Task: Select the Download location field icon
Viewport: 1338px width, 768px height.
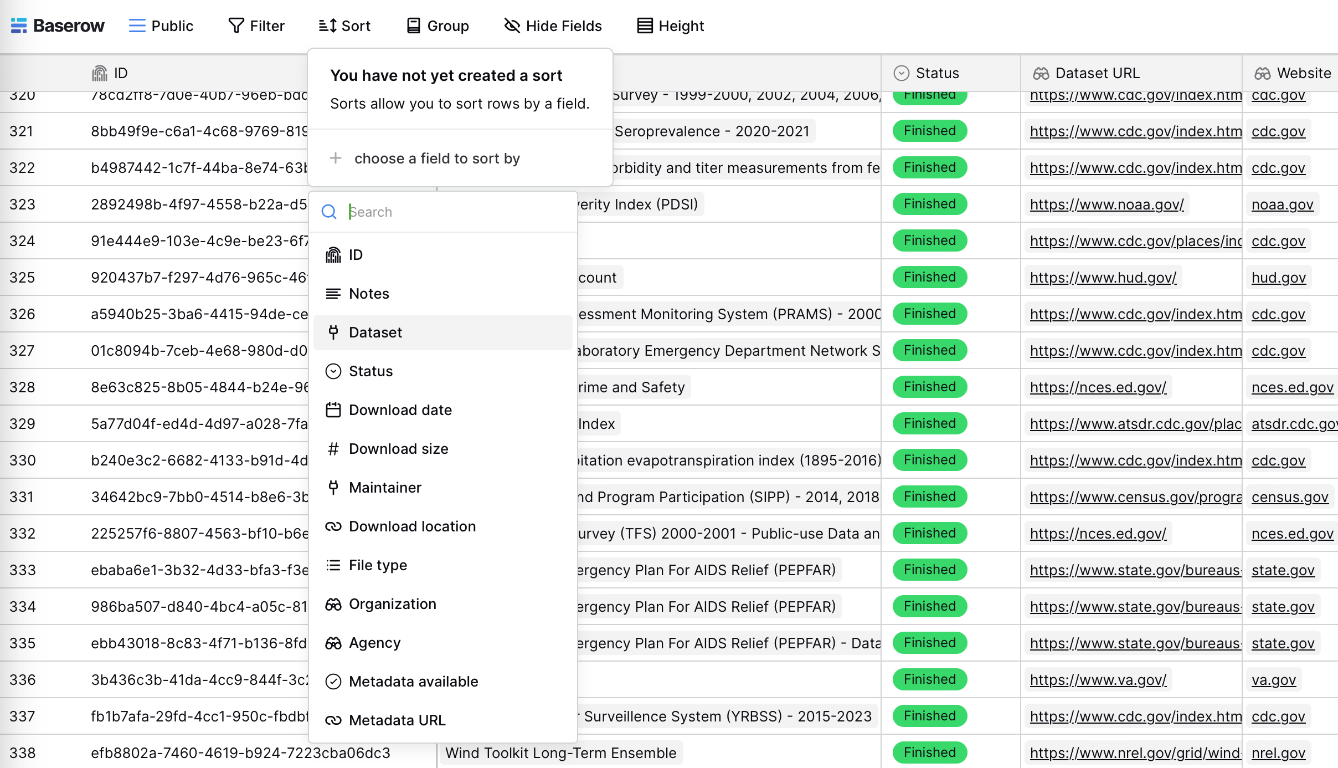Action: pos(333,526)
